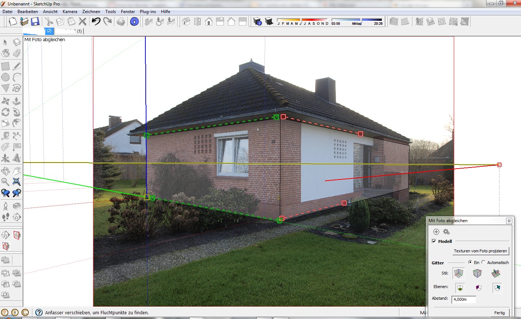Click the Save floppy disk icon
Viewport: 521px width, 319px height.
[x=35, y=21]
